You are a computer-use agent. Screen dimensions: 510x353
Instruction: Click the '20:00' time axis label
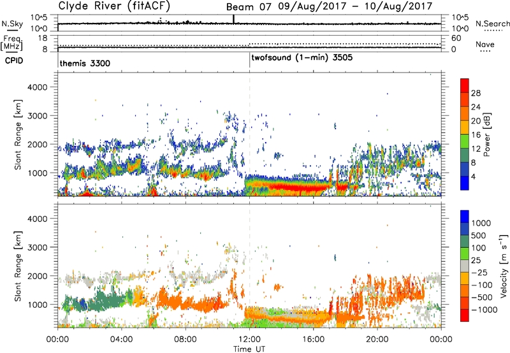pyautogui.click(x=377, y=340)
